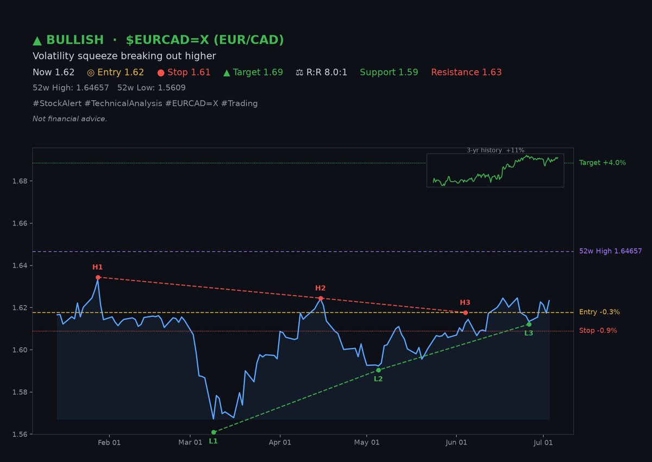This screenshot has width=652, height=462.
Task: Select 'Volatility squeeze breaking out higher' subtitle
Action: point(124,56)
